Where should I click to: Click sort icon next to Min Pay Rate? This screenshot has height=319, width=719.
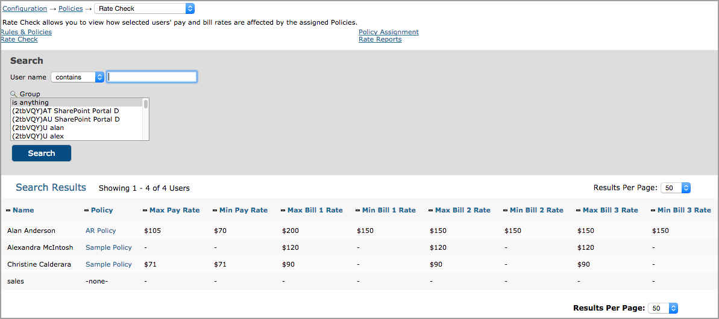(x=215, y=211)
